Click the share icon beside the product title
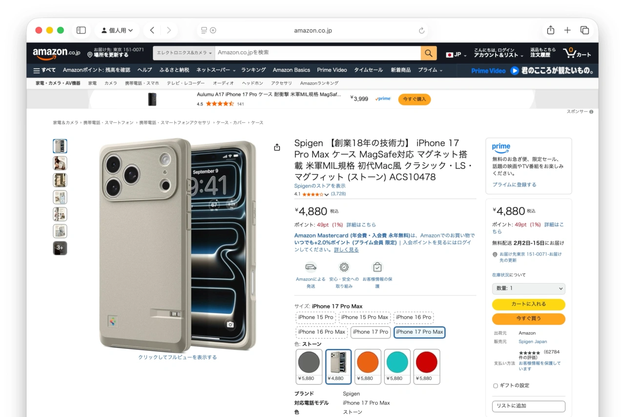 click(277, 146)
